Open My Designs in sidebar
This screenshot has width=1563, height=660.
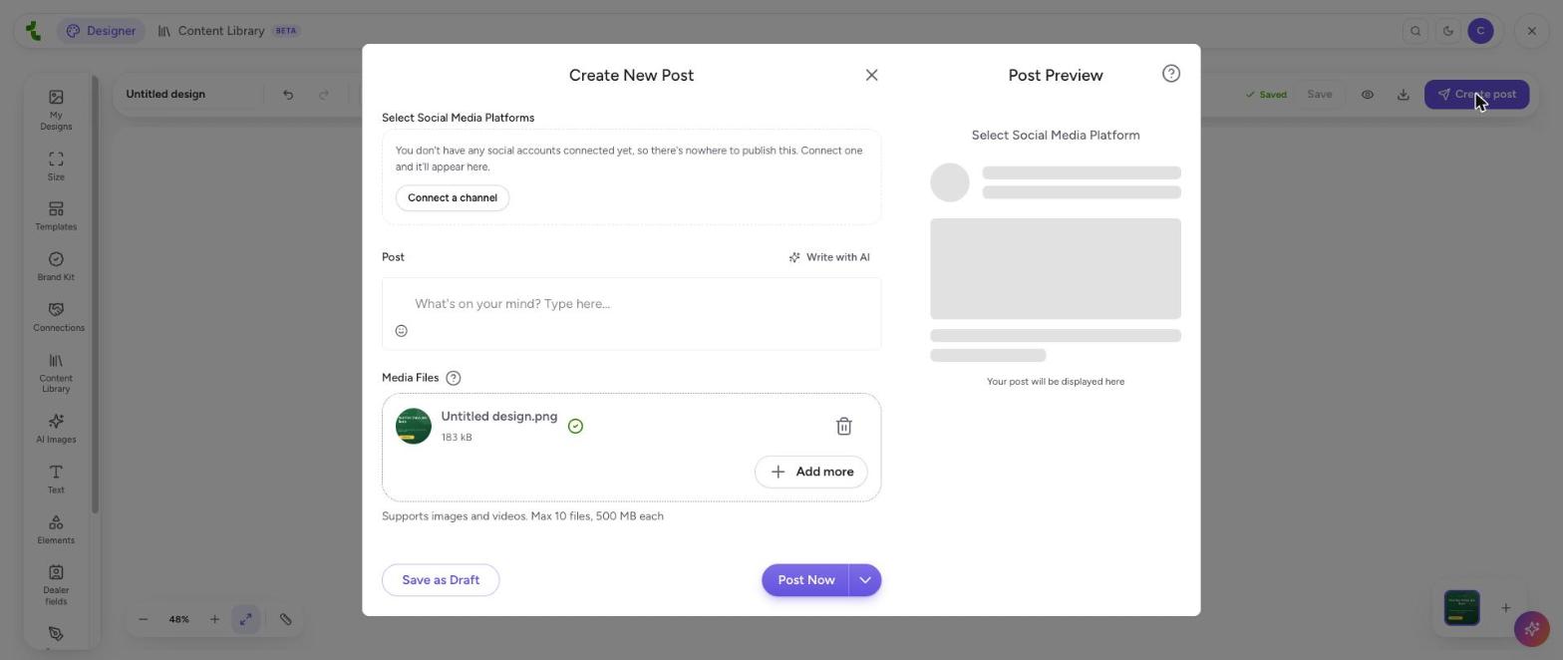[x=56, y=109]
